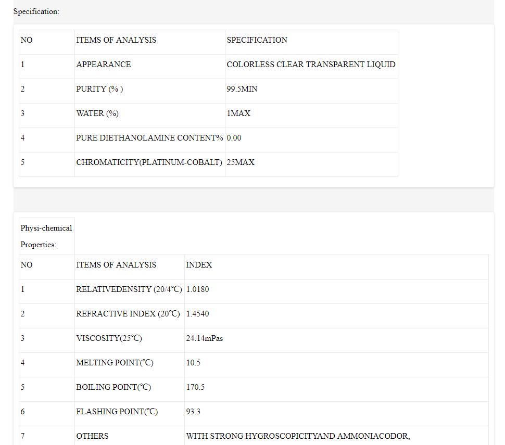The width and height of the screenshot is (505, 445).
Task: Select the 'INDEX' column header
Action: click(x=199, y=265)
